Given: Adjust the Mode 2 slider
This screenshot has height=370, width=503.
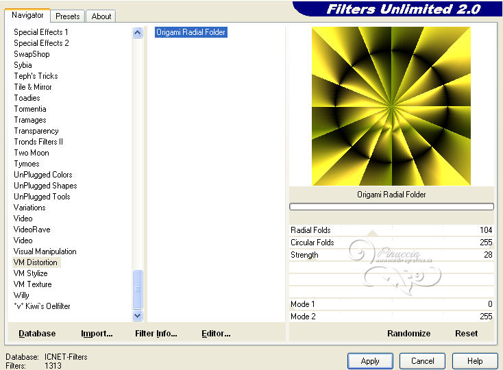Looking at the screenshot, I should coord(391,317).
